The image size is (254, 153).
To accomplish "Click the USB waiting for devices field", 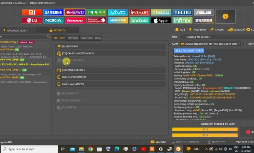I will (x=217, y=37).
